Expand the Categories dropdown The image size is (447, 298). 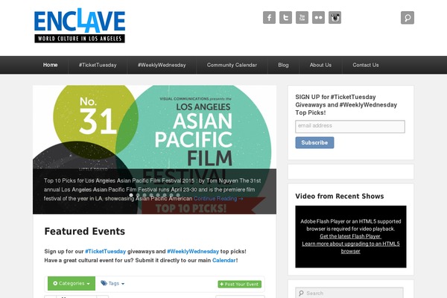tap(72, 283)
